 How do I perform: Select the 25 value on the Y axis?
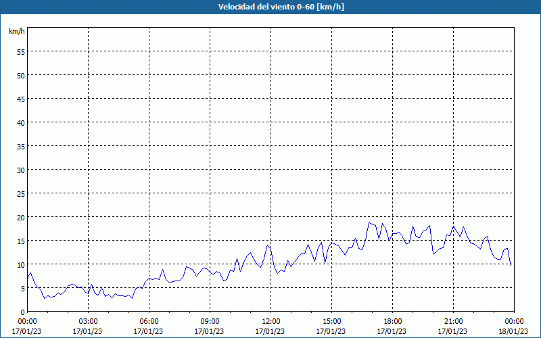(x=21, y=194)
